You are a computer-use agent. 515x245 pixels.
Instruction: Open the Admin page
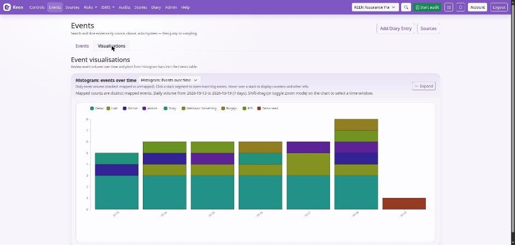point(171,7)
